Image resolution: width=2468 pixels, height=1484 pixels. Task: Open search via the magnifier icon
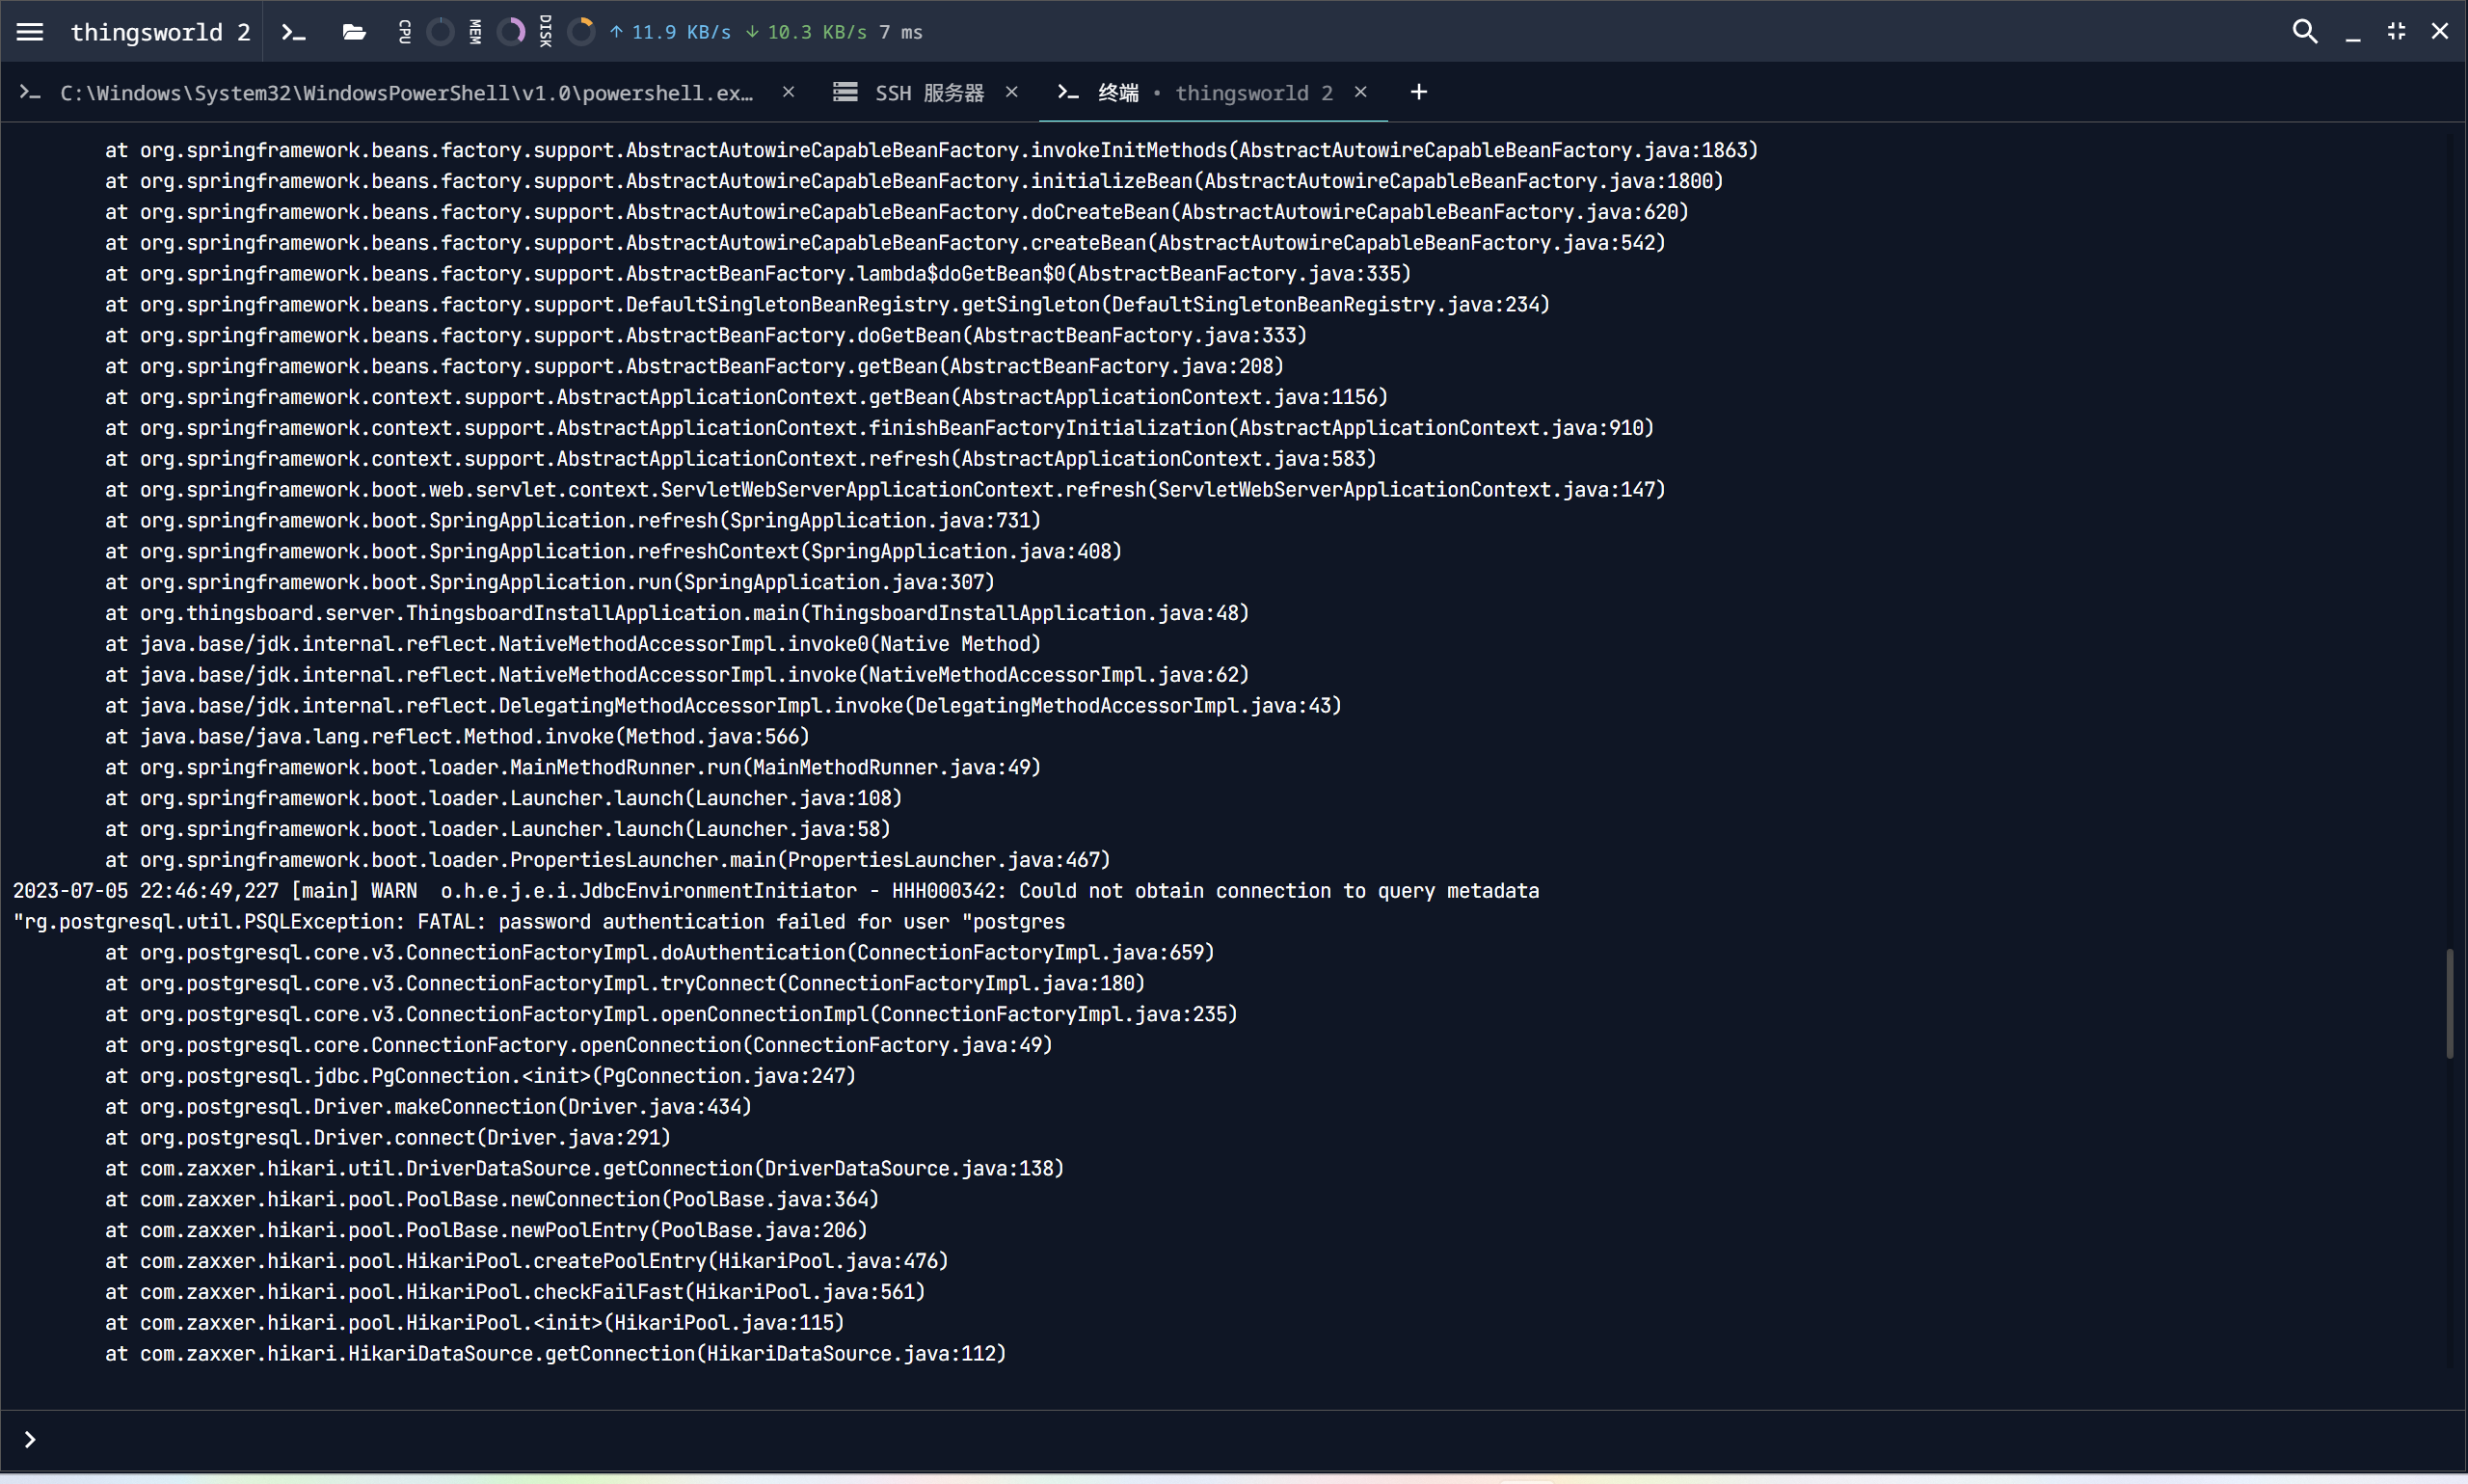pos(2304,31)
